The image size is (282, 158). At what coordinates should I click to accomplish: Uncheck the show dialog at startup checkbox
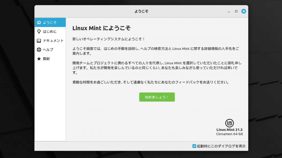click(194, 146)
